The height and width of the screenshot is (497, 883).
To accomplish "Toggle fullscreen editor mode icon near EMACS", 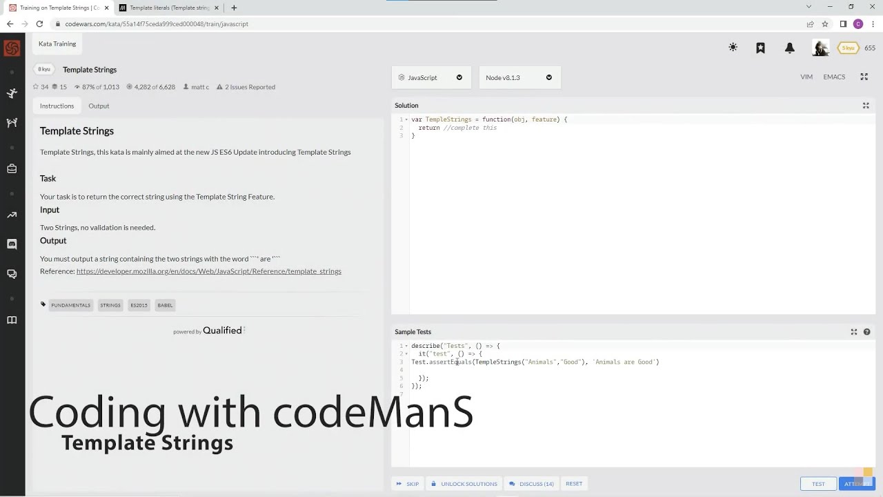I will coord(864,77).
